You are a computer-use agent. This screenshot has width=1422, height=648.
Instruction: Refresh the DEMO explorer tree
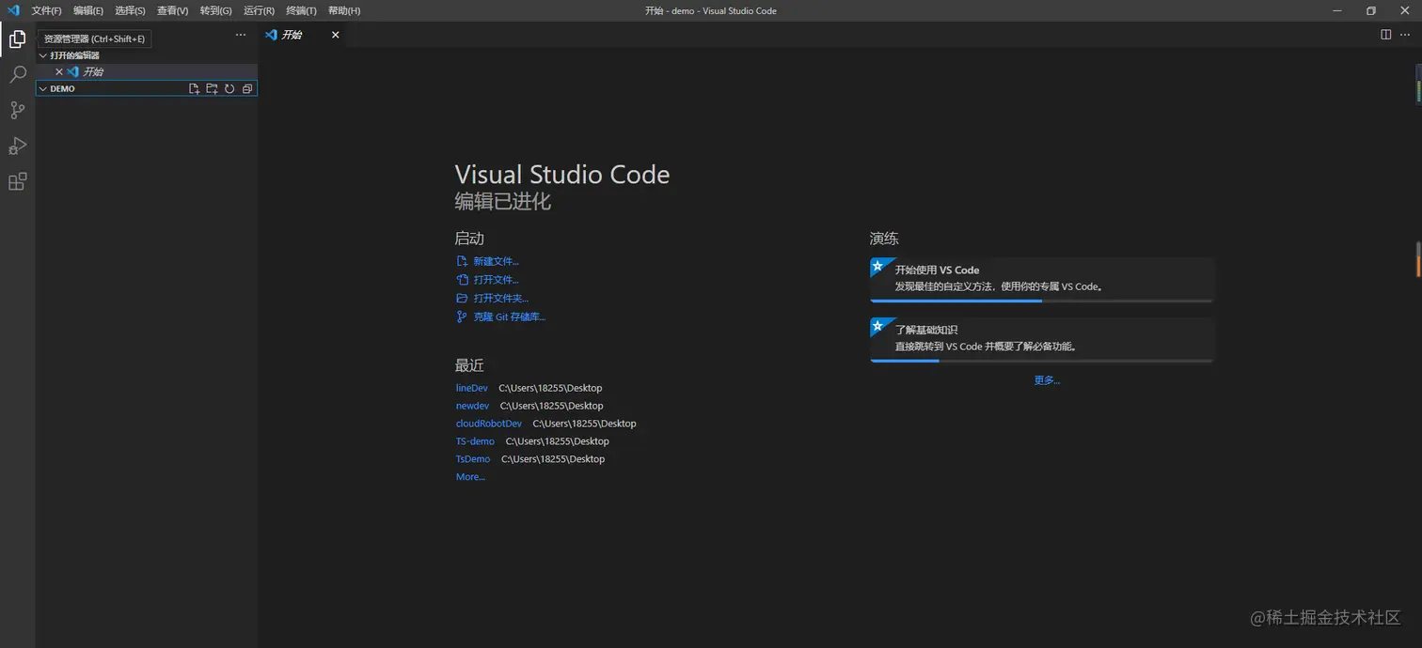[x=229, y=88]
